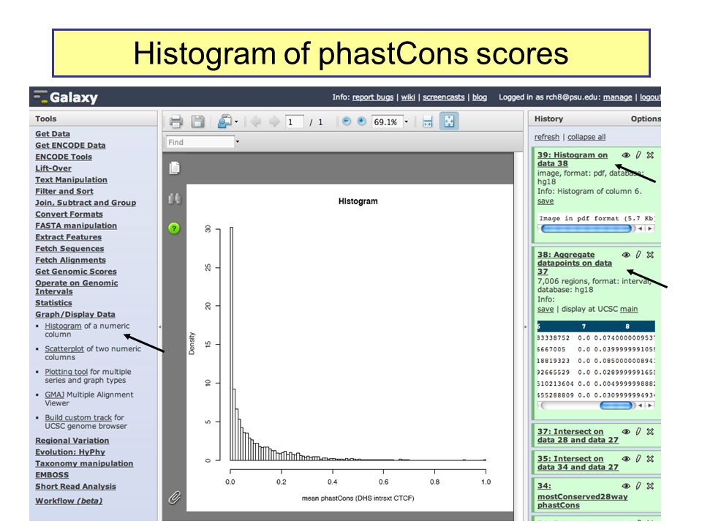Screen dimensions: 702x527
Task: Edit attributes pencil for dataset 39
Action: pyautogui.click(x=638, y=155)
